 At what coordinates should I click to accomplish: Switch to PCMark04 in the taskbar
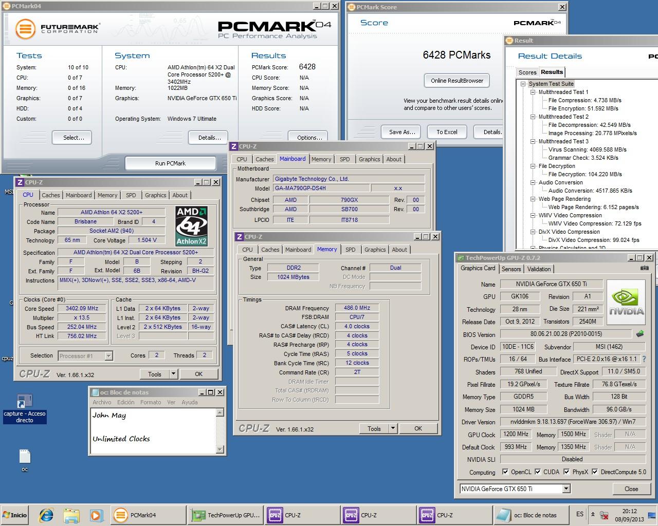click(149, 515)
